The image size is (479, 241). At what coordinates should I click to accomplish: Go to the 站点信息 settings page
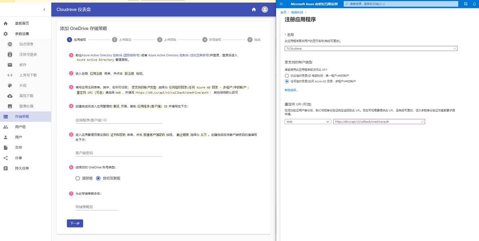[26, 44]
